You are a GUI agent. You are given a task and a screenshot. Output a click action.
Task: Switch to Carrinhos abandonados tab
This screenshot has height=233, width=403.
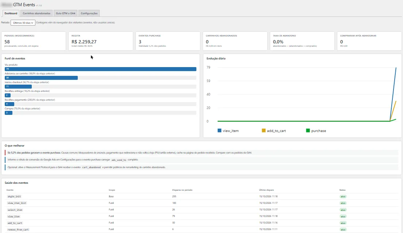click(x=37, y=13)
